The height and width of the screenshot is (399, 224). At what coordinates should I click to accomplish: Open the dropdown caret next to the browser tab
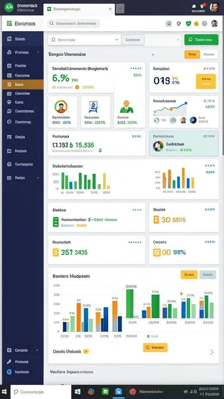coord(120,9)
